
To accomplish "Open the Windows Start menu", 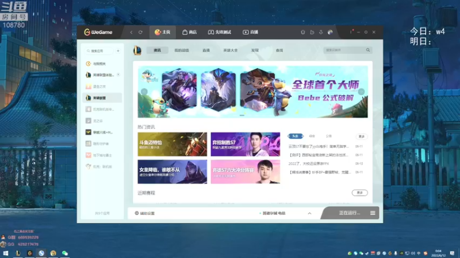I will (x=6, y=253).
